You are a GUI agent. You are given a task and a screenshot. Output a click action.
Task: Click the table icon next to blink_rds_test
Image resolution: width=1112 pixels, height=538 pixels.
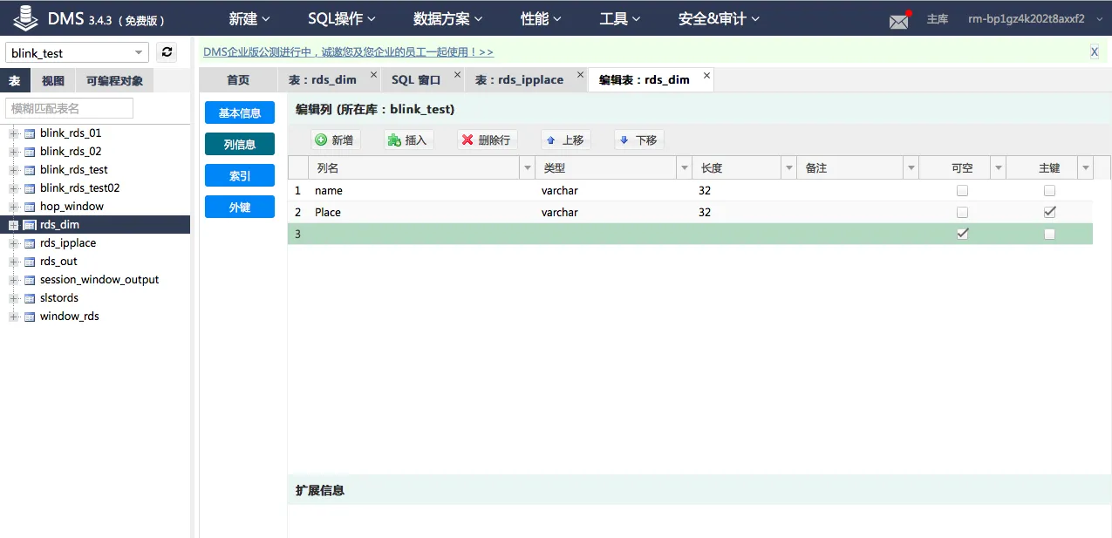point(30,170)
